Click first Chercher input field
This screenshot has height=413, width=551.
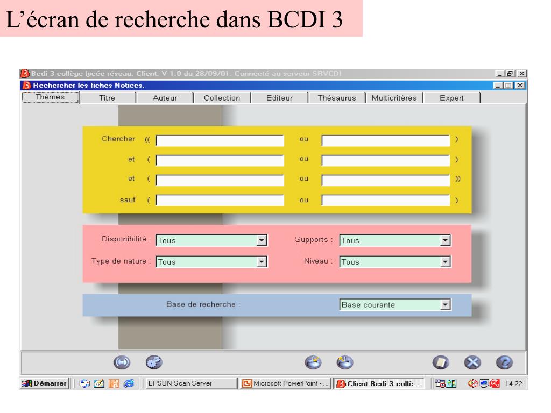[x=220, y=140]
